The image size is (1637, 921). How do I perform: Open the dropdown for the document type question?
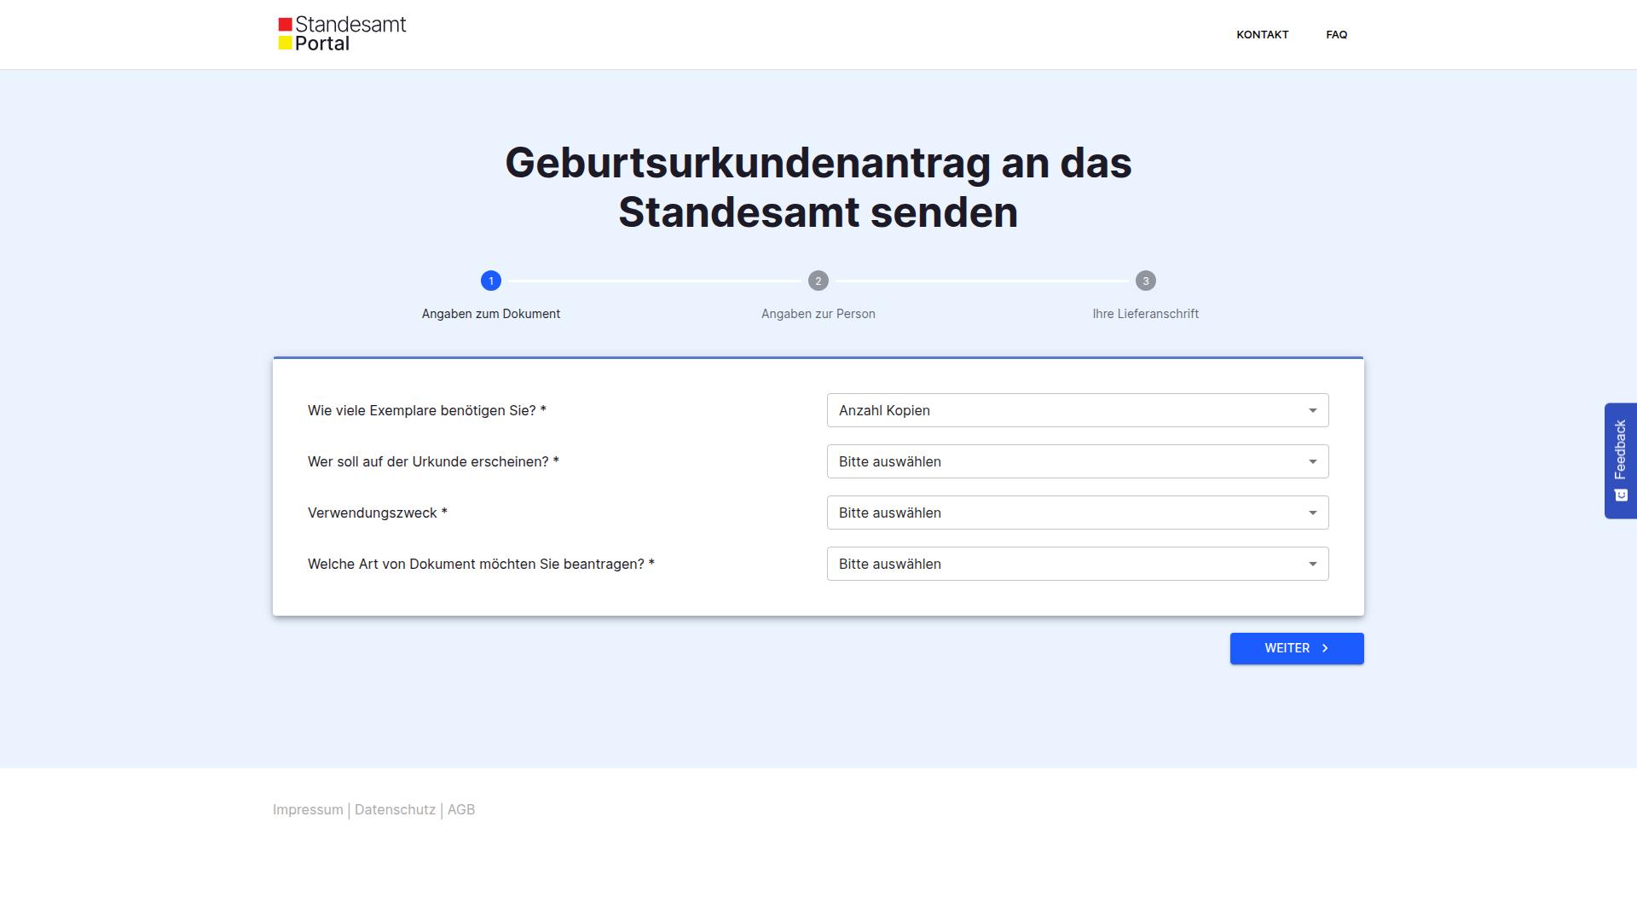(1077, 564)
